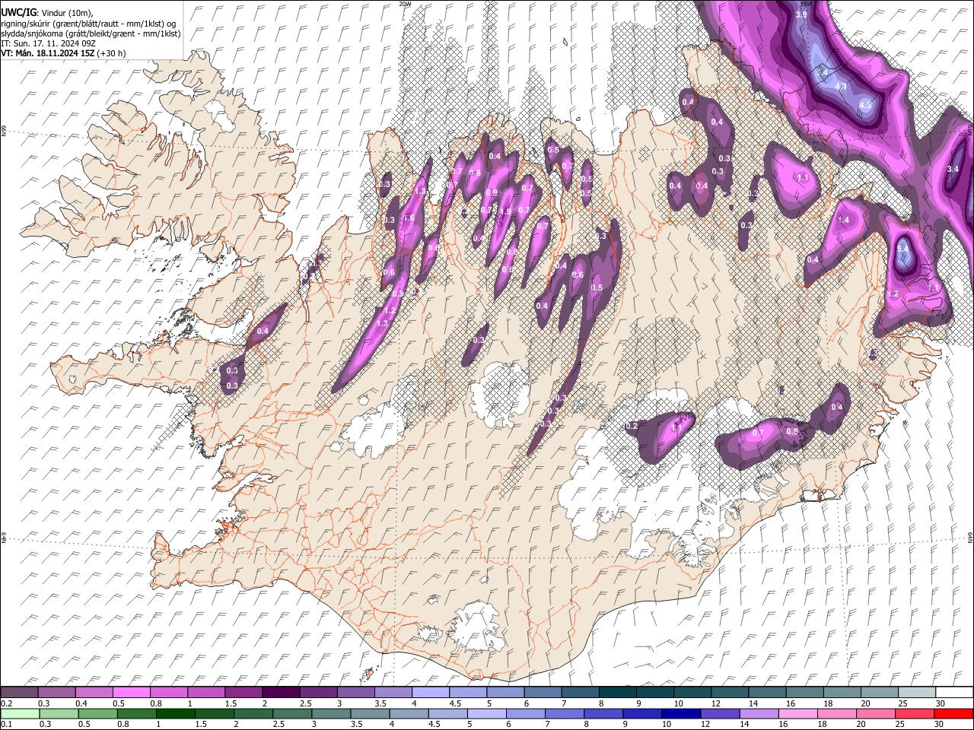The height and width of the screenshot is (730, 974).
Task: Pick top legend swatch between 0.5 and 0.8
Action: [x=132, y=693]
